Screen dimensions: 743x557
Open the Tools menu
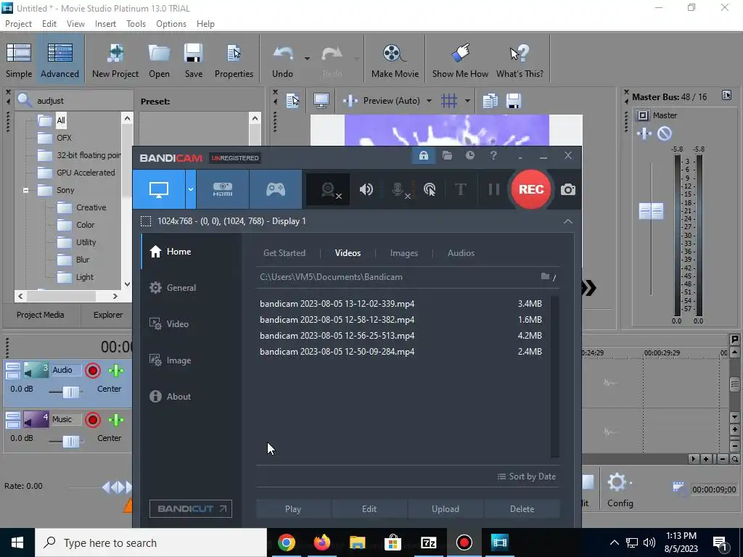point(136,24)
